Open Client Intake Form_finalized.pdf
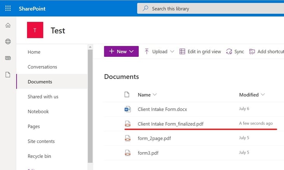The height and width of the screenshot is (170, 284). click(x=171, y=124)
